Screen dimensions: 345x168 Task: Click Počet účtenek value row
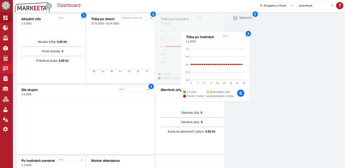[52, 51]
